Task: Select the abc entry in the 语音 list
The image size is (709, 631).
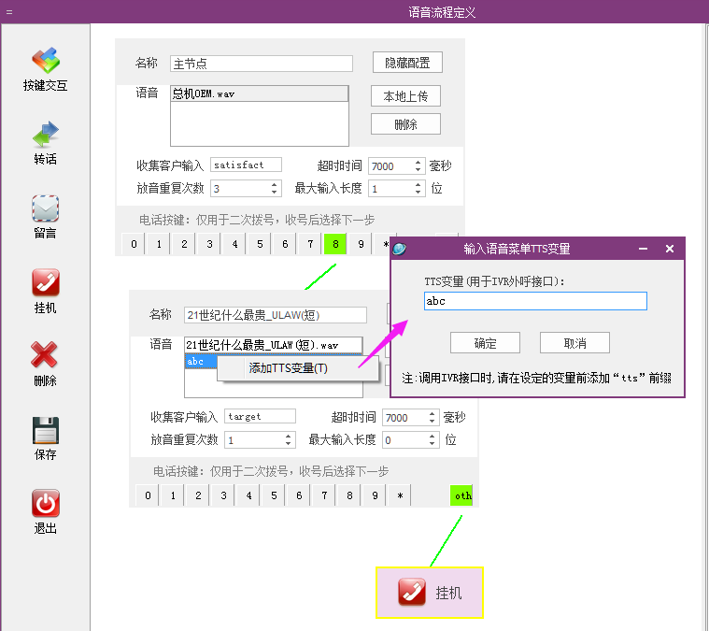Action: coord(200,362)
